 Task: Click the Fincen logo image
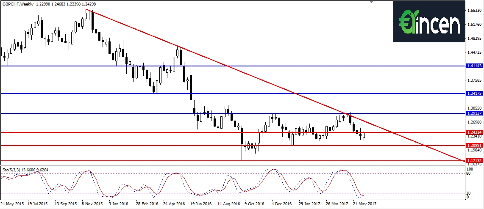click(x=429, y=21)
